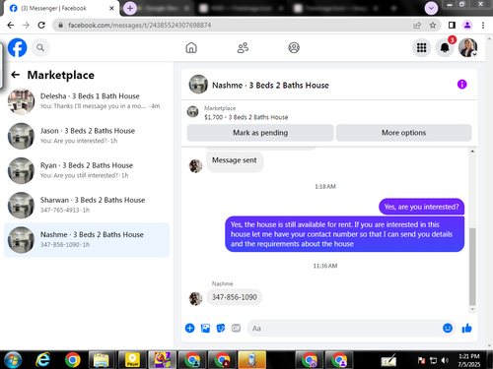Open the account profile picture menu
The height and width of the screenshot is (369, 493).
[468, 48]
